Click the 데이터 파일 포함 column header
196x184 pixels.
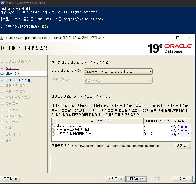tap(157, 121)
